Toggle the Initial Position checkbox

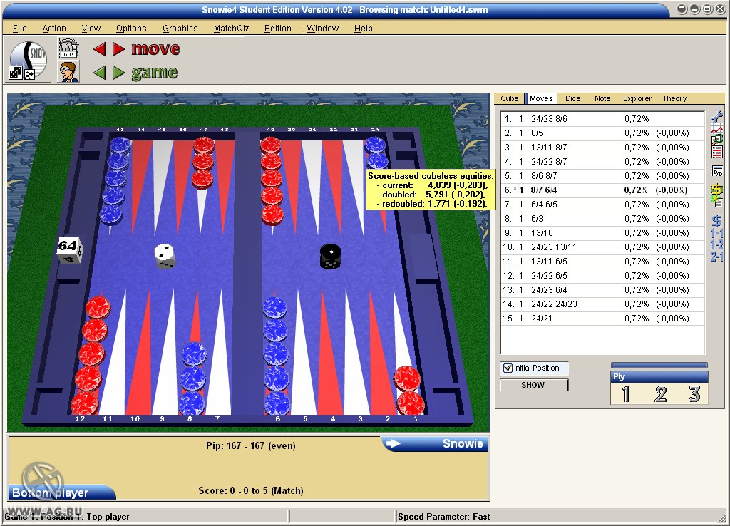(508, 368)
